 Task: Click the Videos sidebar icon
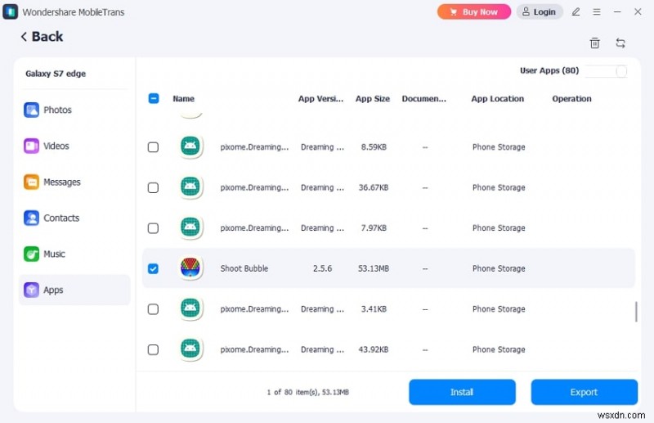pyautogui.click(x=31, y=146)
